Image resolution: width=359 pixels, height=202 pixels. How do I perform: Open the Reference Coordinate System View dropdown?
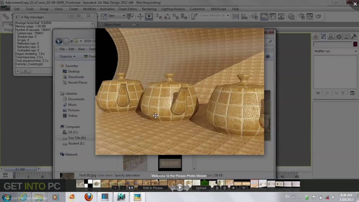point(117,15)
